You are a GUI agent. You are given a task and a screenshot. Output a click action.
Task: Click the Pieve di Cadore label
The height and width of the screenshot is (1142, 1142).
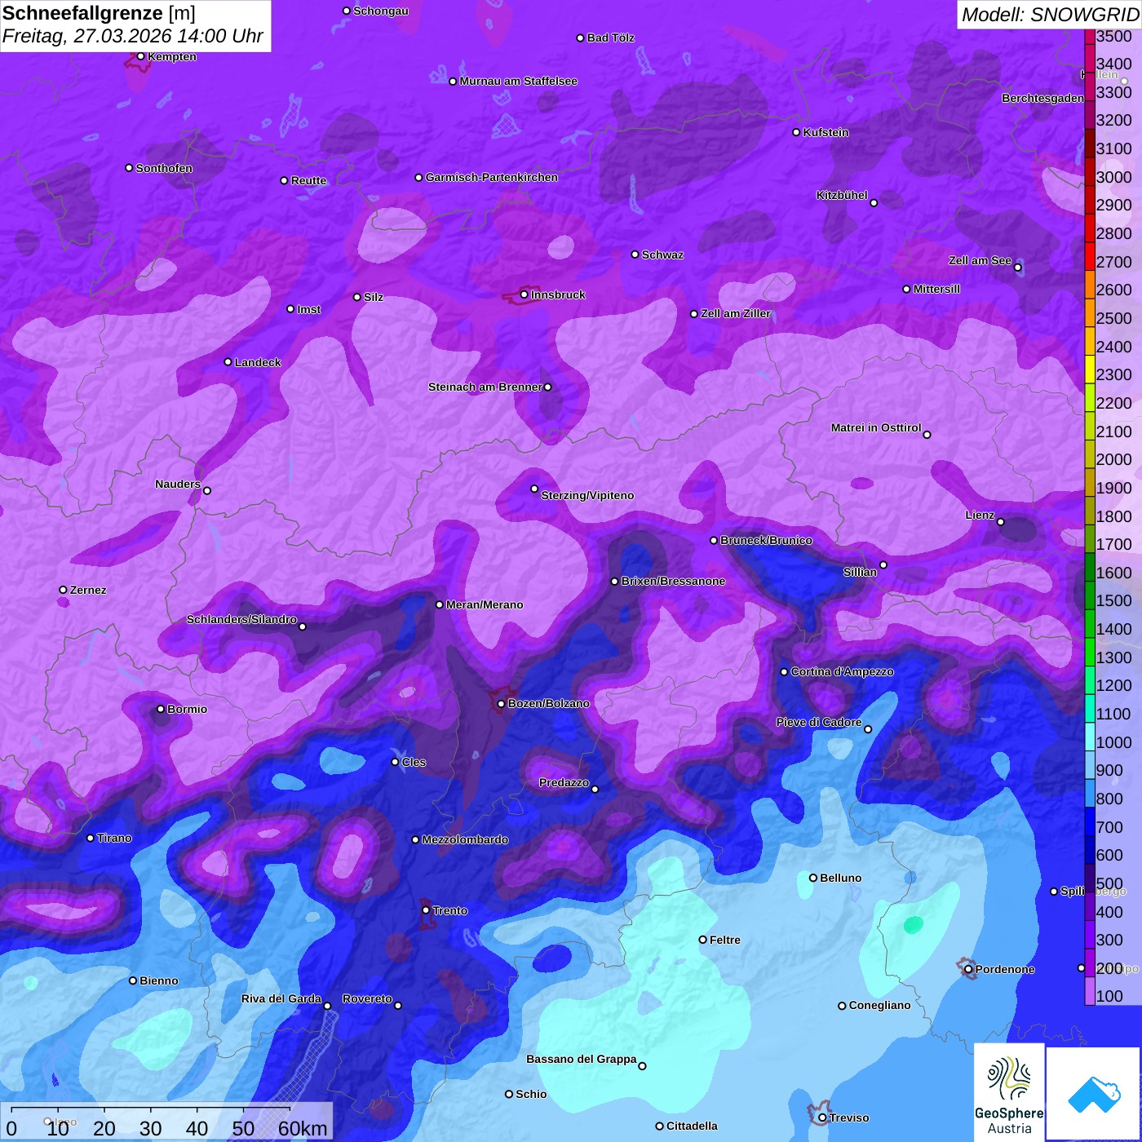[819, 722]
